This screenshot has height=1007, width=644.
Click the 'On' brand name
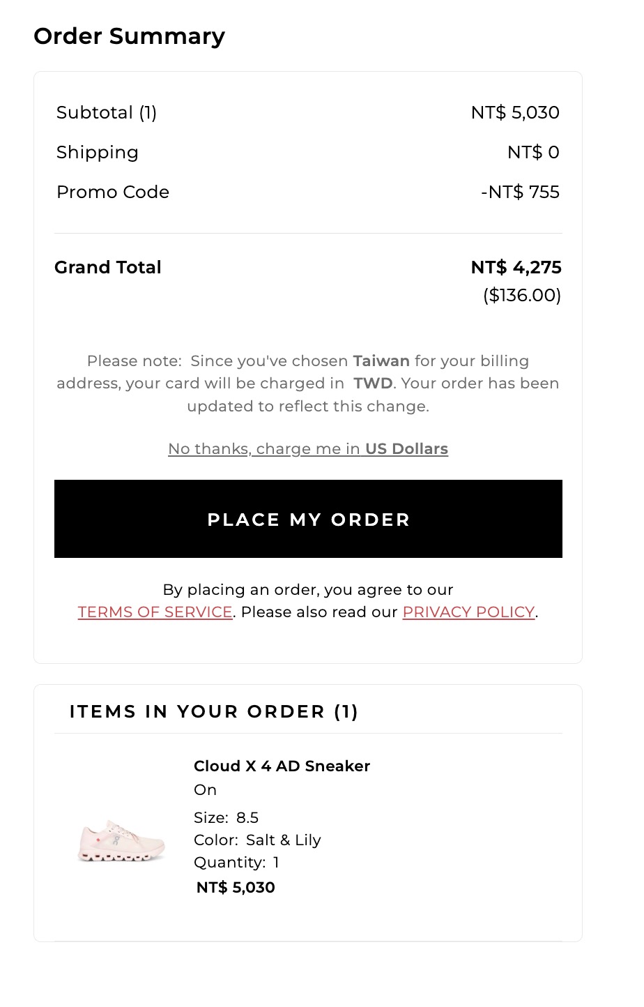tap(205, 789)
